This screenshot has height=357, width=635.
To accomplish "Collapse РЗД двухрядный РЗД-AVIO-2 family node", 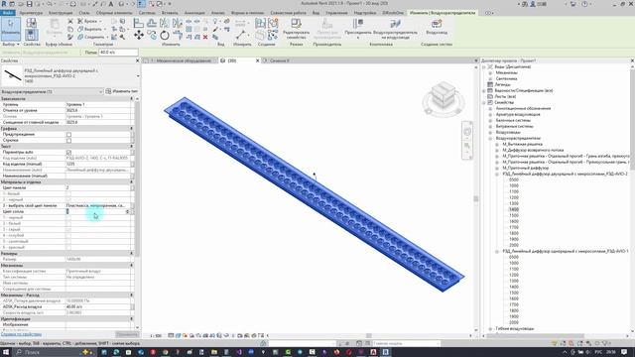I will coord(497,175).
